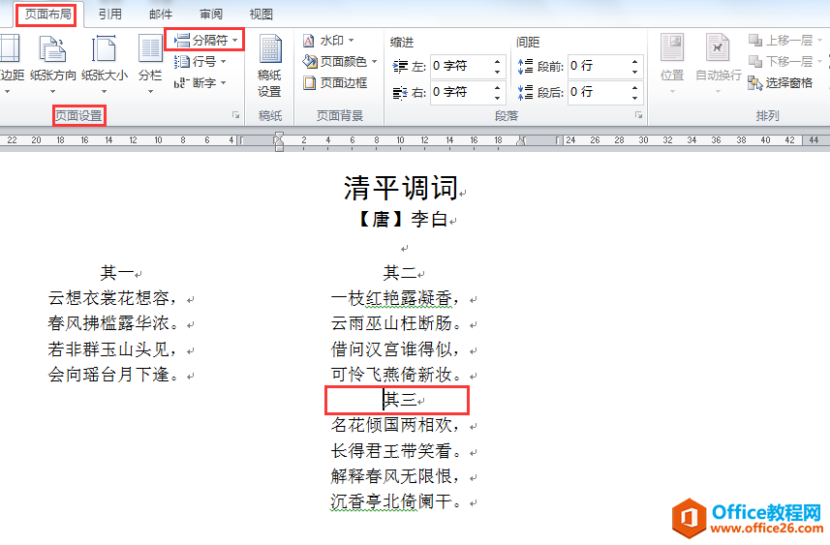Open the 选择窗格 selection pane

click(x=781, y=83)
